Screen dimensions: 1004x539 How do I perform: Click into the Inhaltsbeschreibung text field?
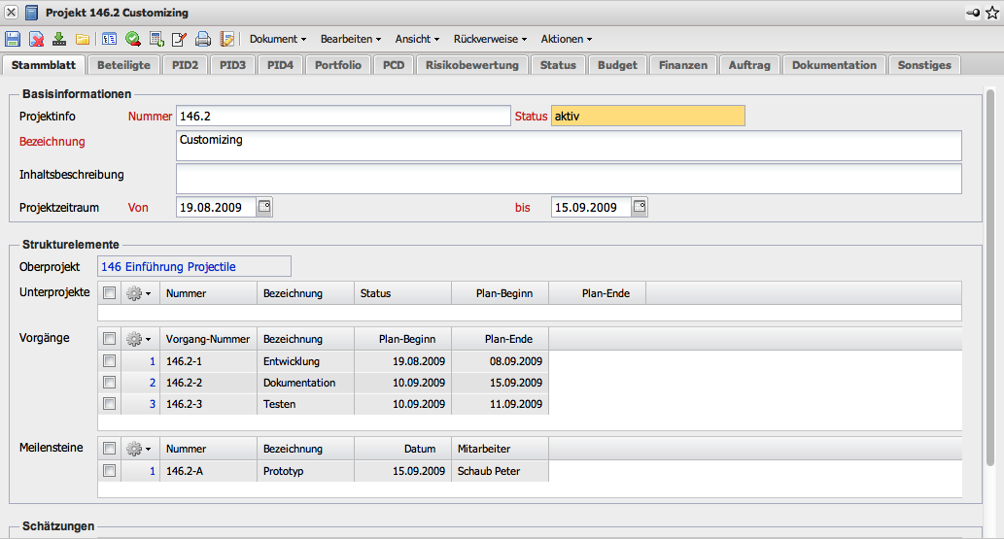pos(569,179)
